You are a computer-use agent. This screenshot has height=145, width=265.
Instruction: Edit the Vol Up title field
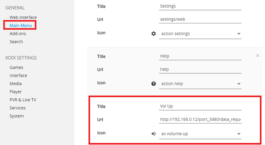200,106
